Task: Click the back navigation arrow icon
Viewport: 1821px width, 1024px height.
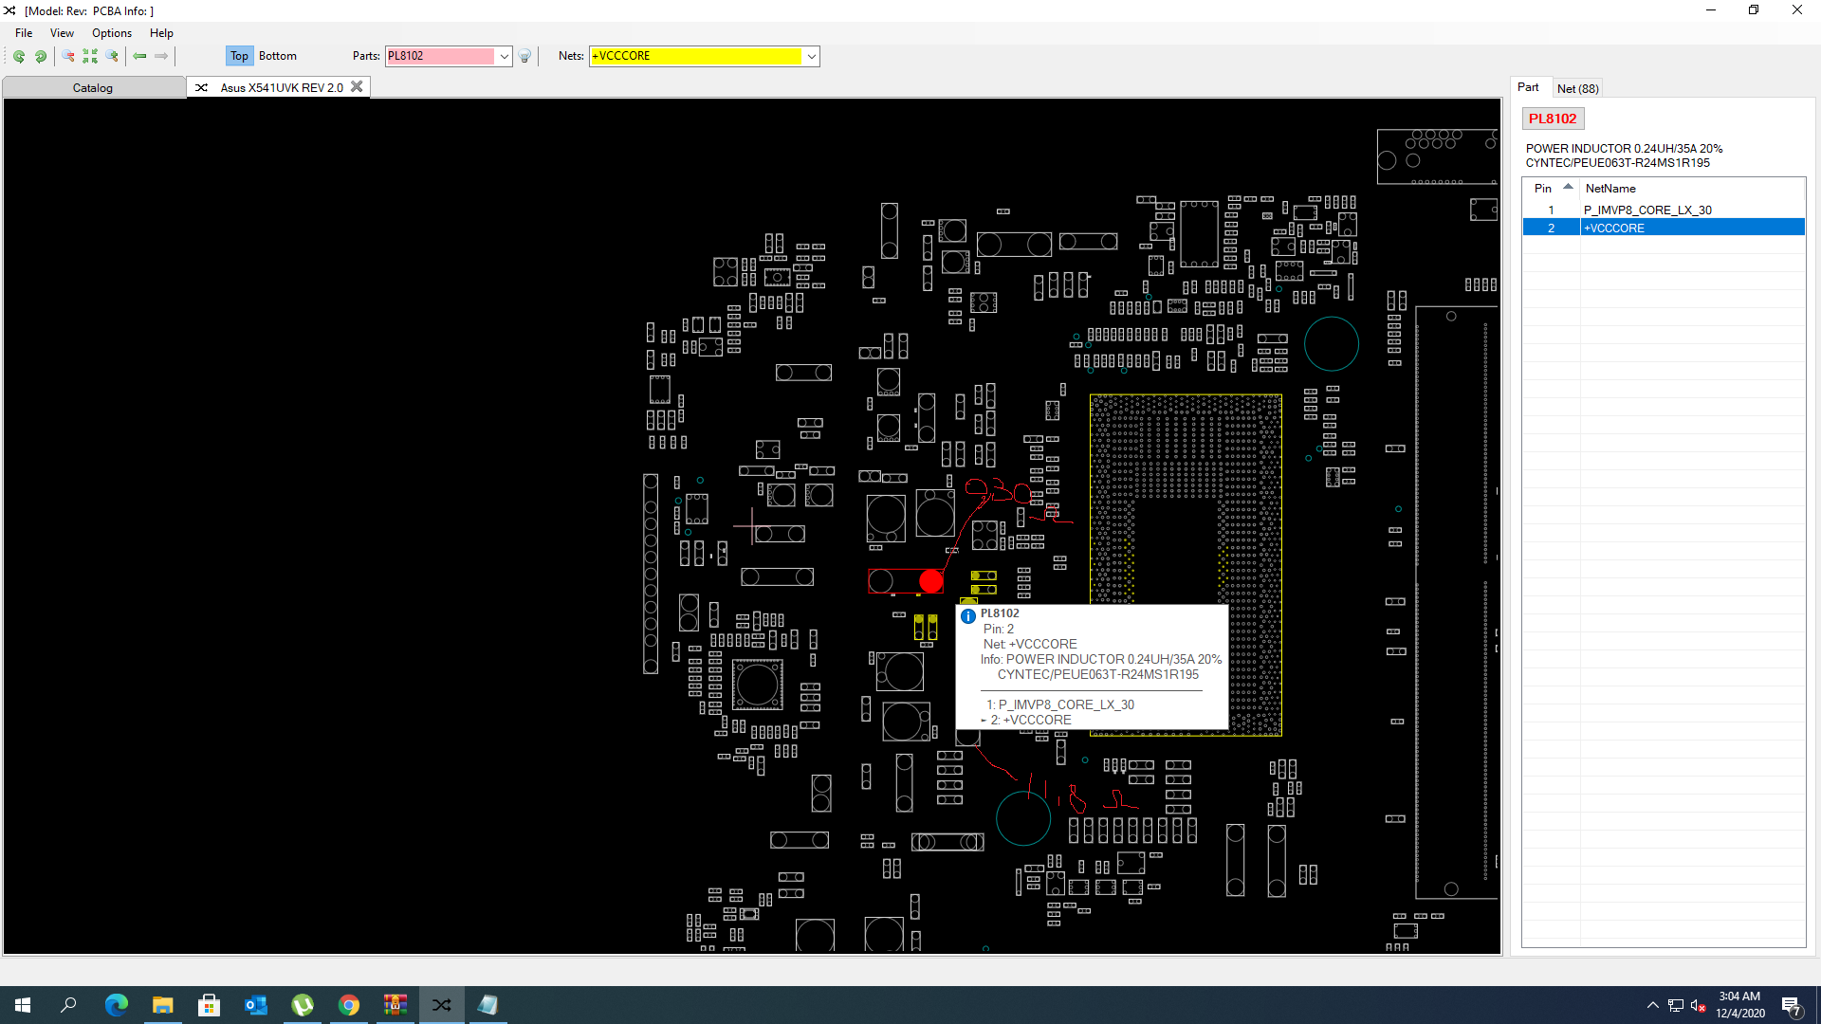Action: coord(139,56)
